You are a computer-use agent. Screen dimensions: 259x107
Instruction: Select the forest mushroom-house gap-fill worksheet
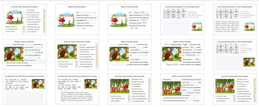182,89
